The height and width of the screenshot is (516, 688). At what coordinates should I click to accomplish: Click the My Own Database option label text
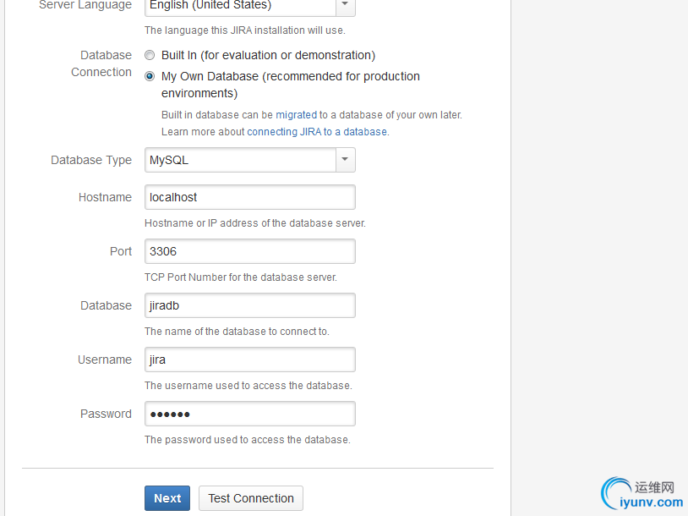coord(291,85)
